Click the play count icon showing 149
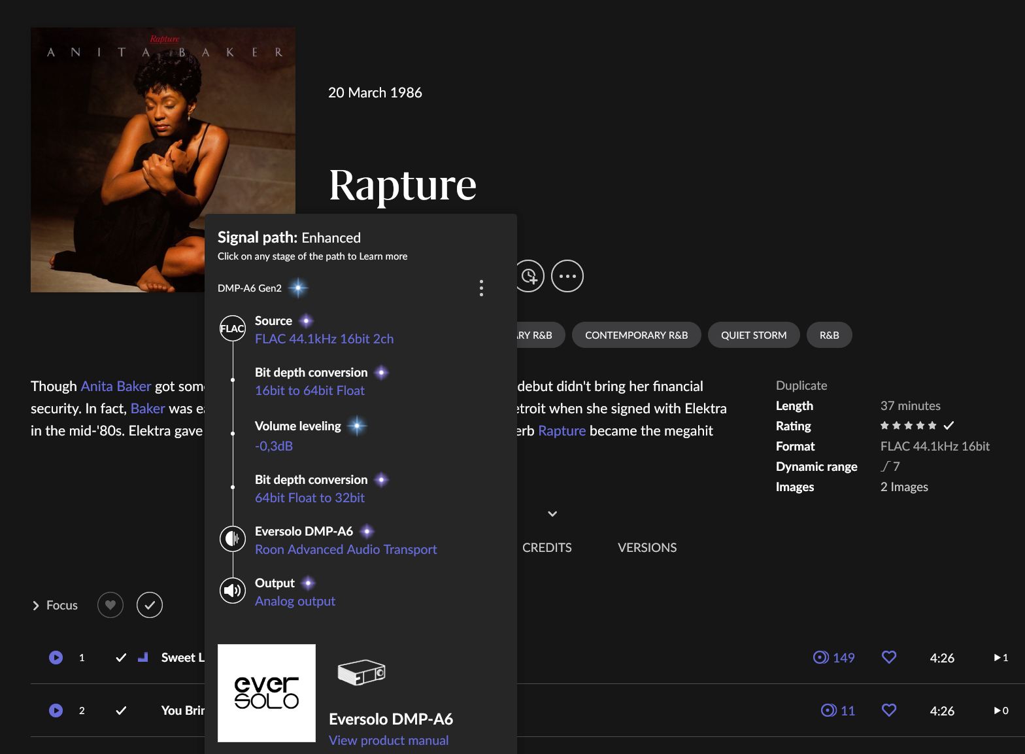 click(820, 657)
